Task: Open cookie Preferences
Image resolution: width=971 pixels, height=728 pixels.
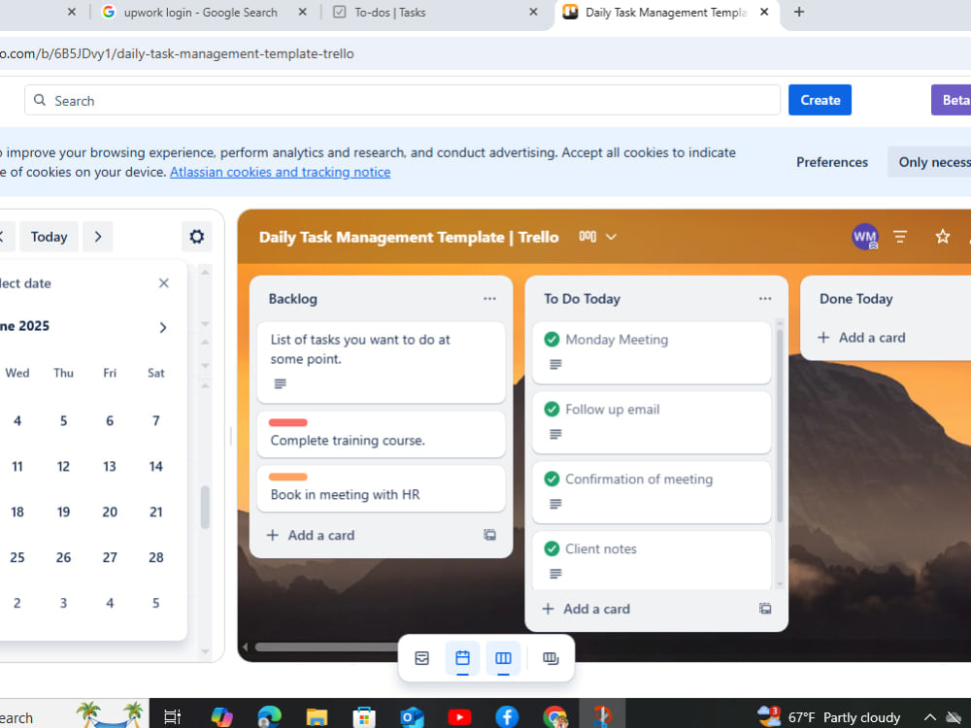Action: tap(832, 162)
